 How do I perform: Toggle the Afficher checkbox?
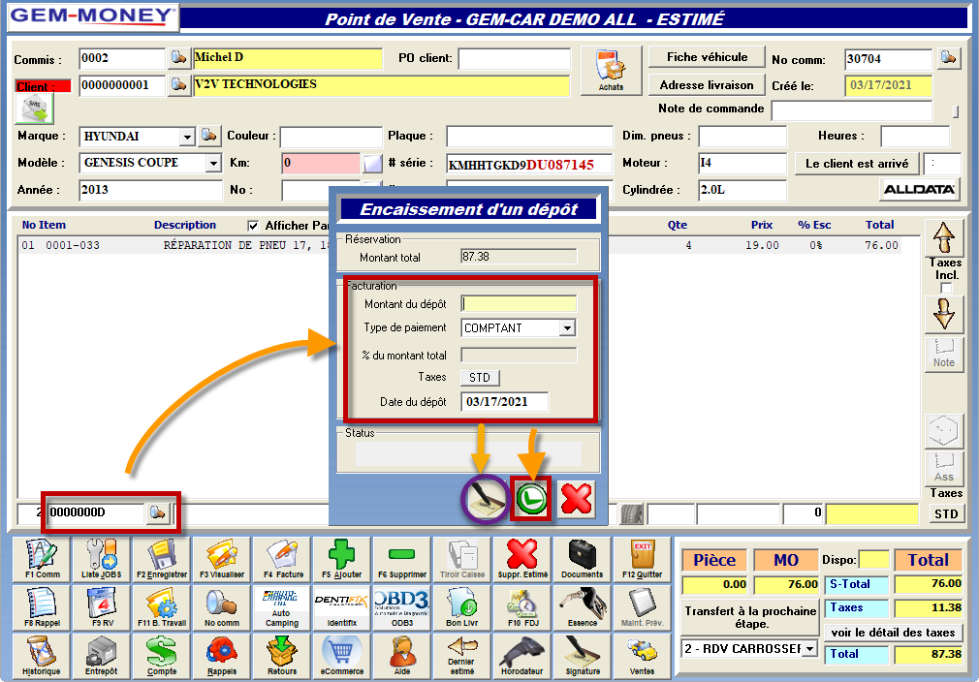[253, 226]
